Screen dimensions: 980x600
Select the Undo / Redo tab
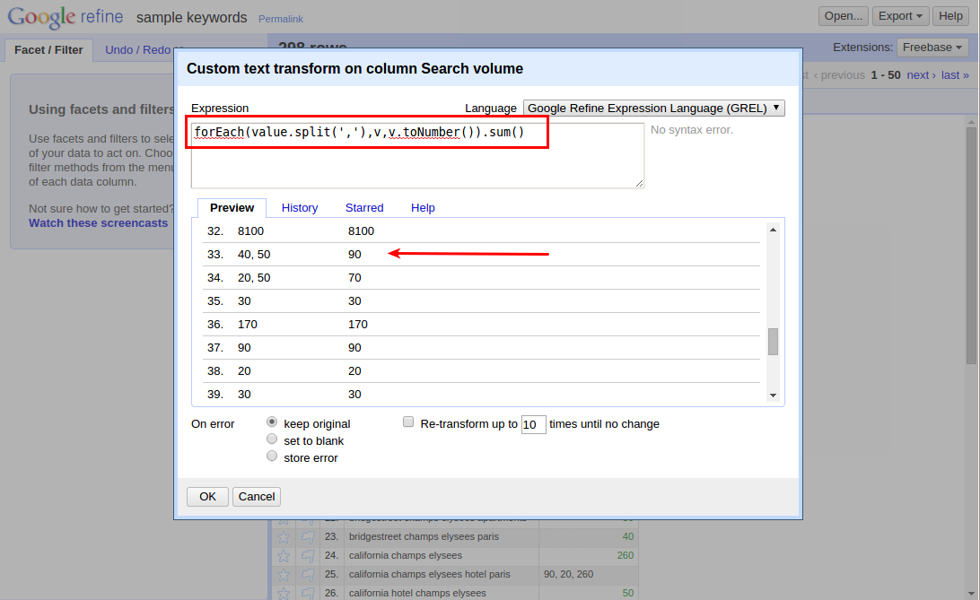click(139, 50)
